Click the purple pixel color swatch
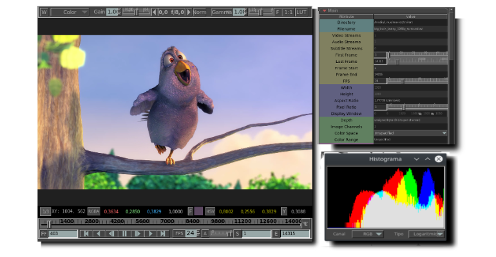Viewport: 496px width, 257px height. [198, 211]
